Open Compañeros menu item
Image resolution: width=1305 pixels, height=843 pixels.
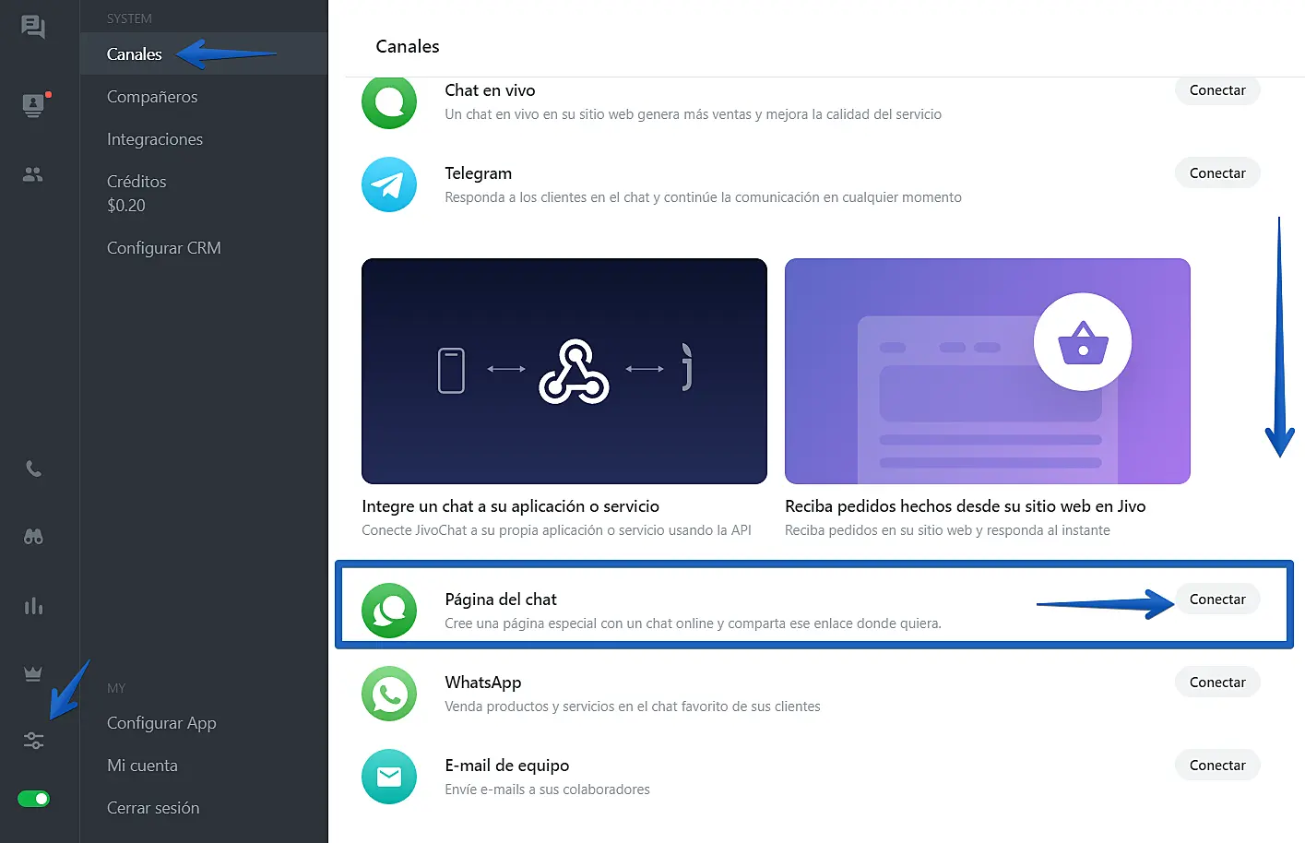coord(152,97)
